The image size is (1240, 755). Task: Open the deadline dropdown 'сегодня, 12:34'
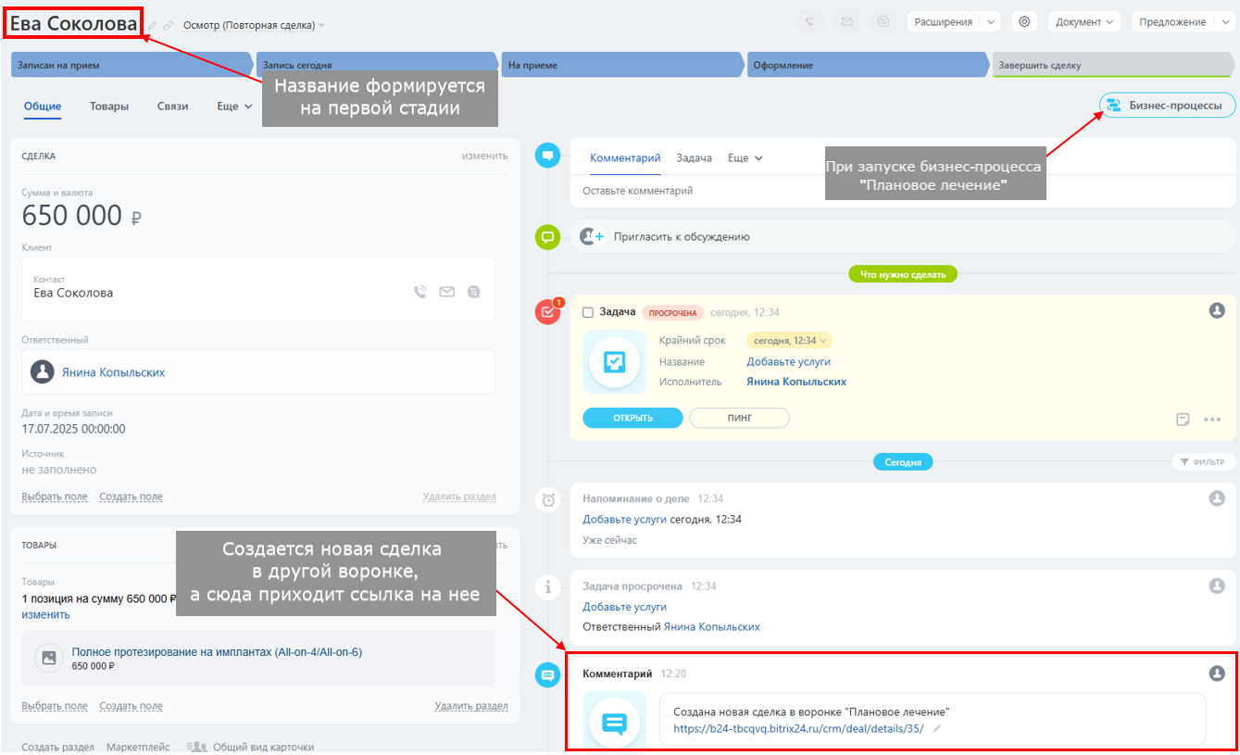click(x=790, y=341)
